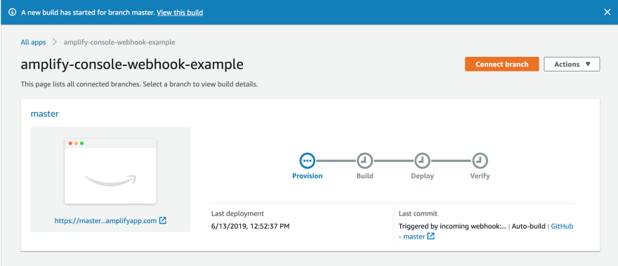Image resolution: width=618 pixels, height=266 pixels.
Task: Click the Last deployment label
Action: (x=237, y=213)
